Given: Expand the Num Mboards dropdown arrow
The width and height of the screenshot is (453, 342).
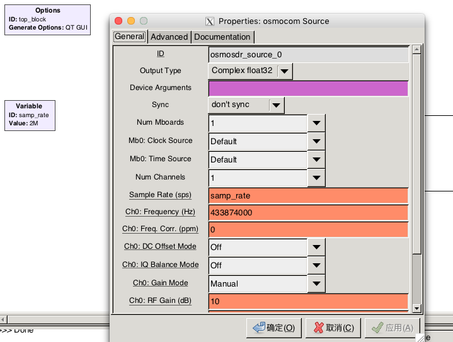Looking at the screenshot, I should [316, 123].
